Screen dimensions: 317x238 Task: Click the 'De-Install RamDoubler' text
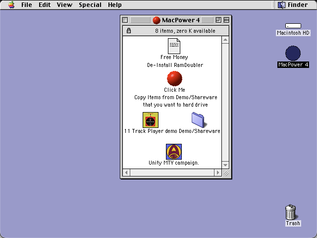175,65
